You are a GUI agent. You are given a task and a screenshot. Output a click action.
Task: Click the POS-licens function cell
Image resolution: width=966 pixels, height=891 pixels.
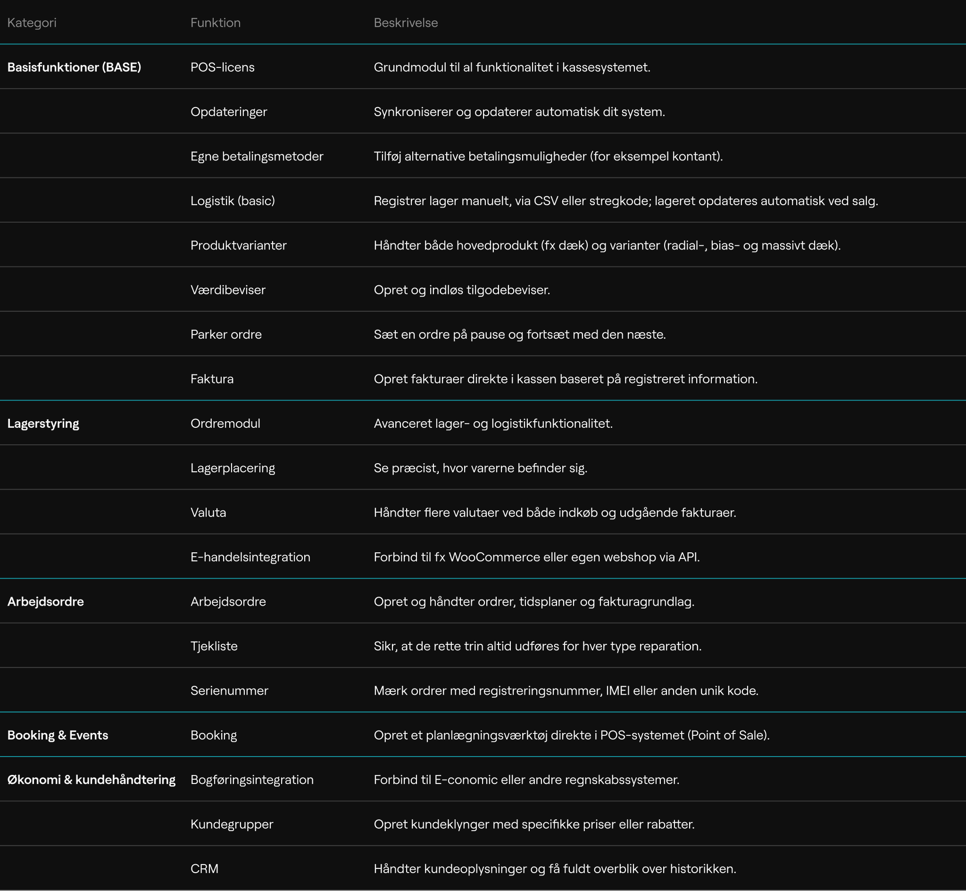tap(222, 67)
